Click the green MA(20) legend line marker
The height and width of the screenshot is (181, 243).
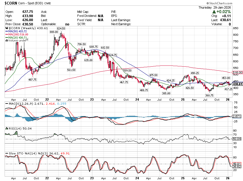click(x=7, y=38)
